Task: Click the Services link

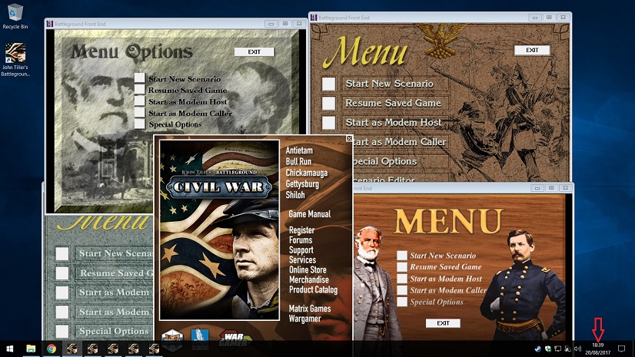Action: (x=302, y=259)
